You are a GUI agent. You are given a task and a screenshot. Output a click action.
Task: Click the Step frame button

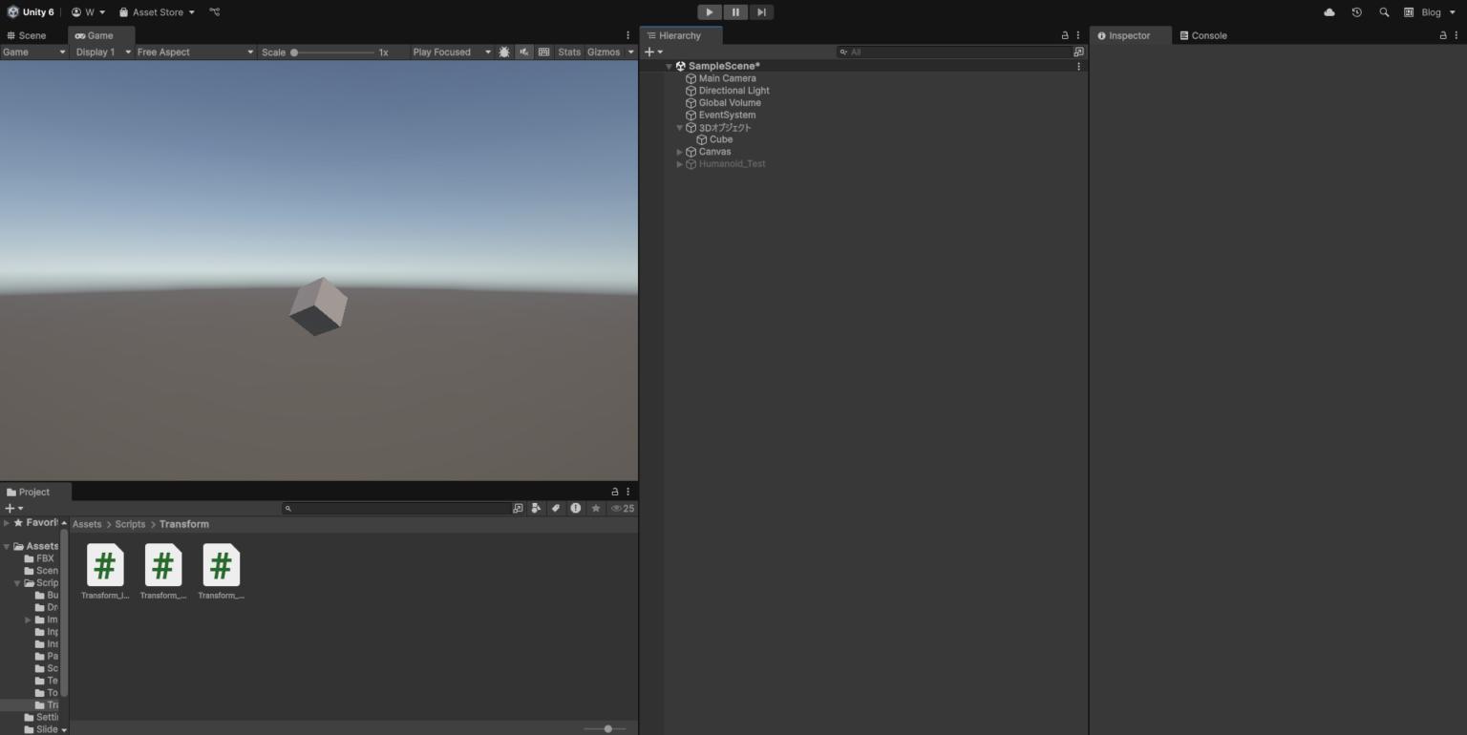[x=761, y=11]
